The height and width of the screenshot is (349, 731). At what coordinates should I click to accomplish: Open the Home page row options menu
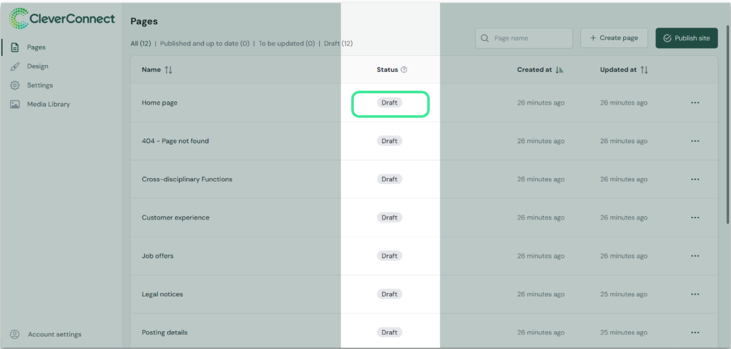point(695,103)
